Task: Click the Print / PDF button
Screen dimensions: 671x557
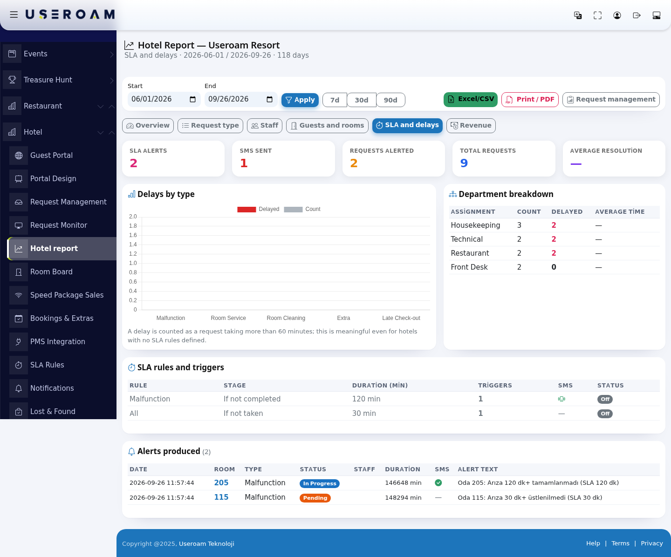Action: [x=530, y=100]
